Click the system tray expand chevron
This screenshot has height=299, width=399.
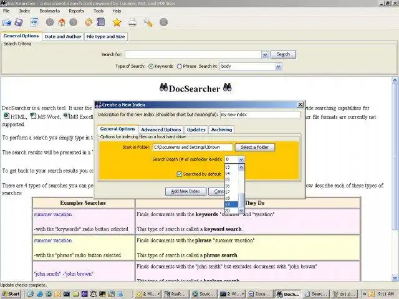[x=365, y=294]
